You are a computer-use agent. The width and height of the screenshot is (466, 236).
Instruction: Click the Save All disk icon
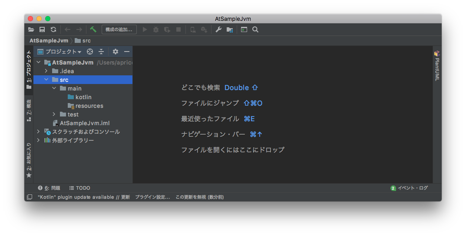42,29
